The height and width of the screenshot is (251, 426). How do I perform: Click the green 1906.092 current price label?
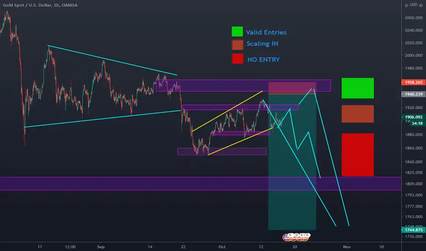click(x=414, y=117)
